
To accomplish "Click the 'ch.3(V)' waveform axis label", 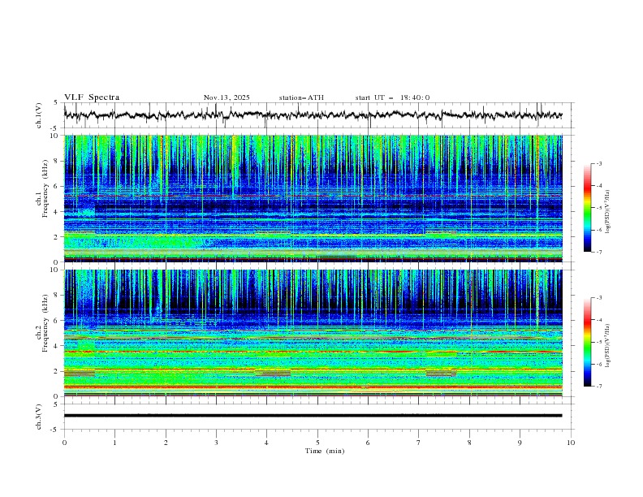I will pyautogui.click(x=39, y=417).
